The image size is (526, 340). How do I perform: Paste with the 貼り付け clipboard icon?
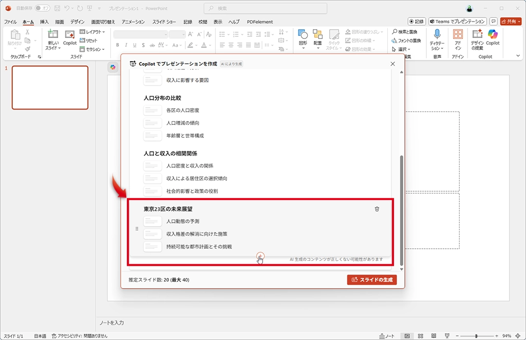[x=15, y=37]
